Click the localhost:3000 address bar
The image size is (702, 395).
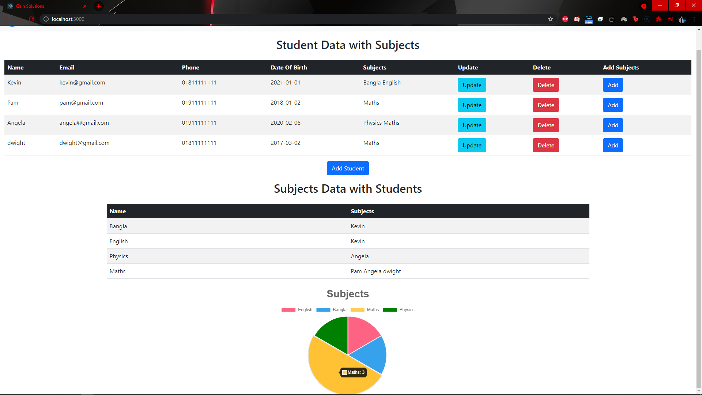pos(256,19)
